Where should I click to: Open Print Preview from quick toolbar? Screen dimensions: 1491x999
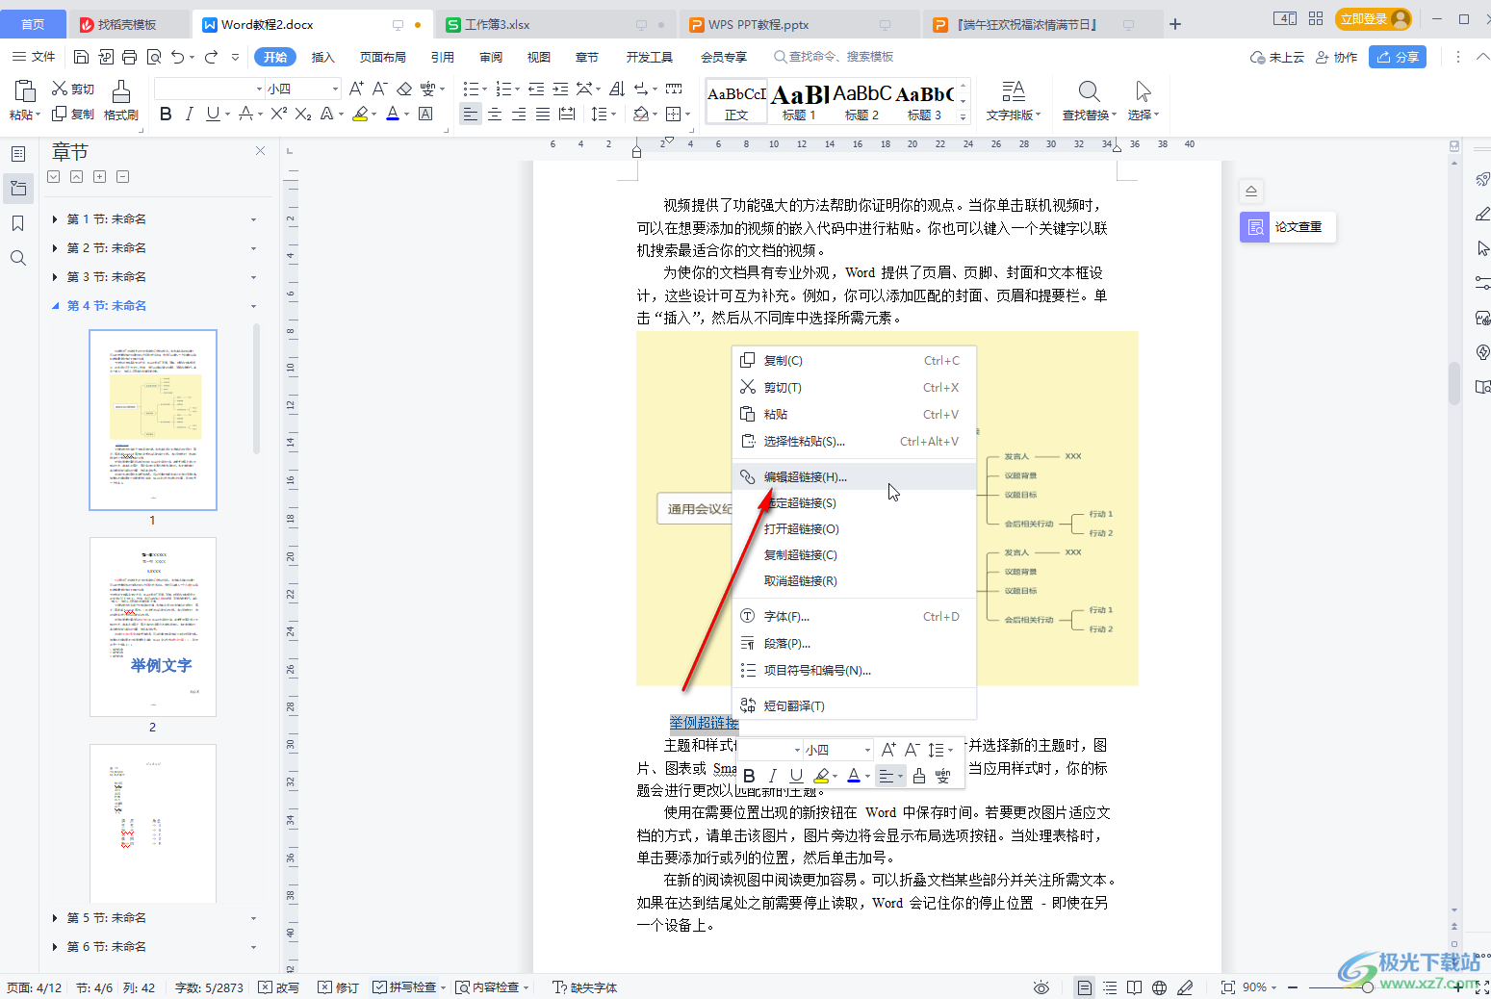154,57
